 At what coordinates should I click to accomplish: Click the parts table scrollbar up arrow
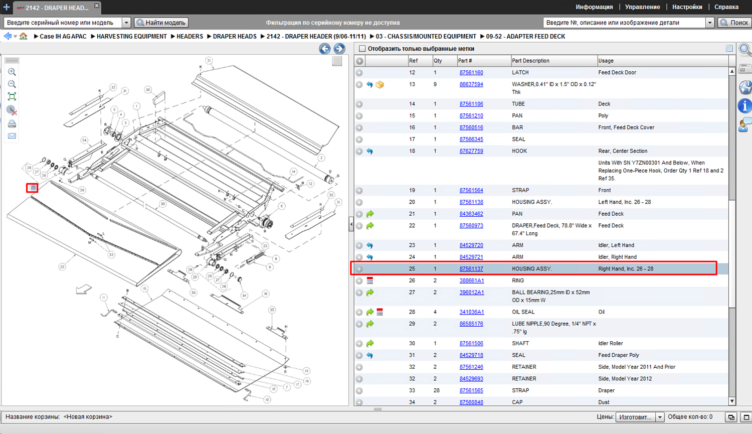tap(732, 72)
